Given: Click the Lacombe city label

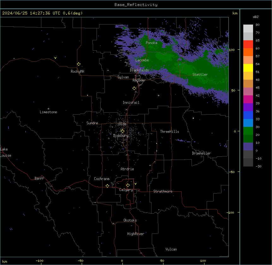Looking at the screenshot, I should (x=142, y=60).
